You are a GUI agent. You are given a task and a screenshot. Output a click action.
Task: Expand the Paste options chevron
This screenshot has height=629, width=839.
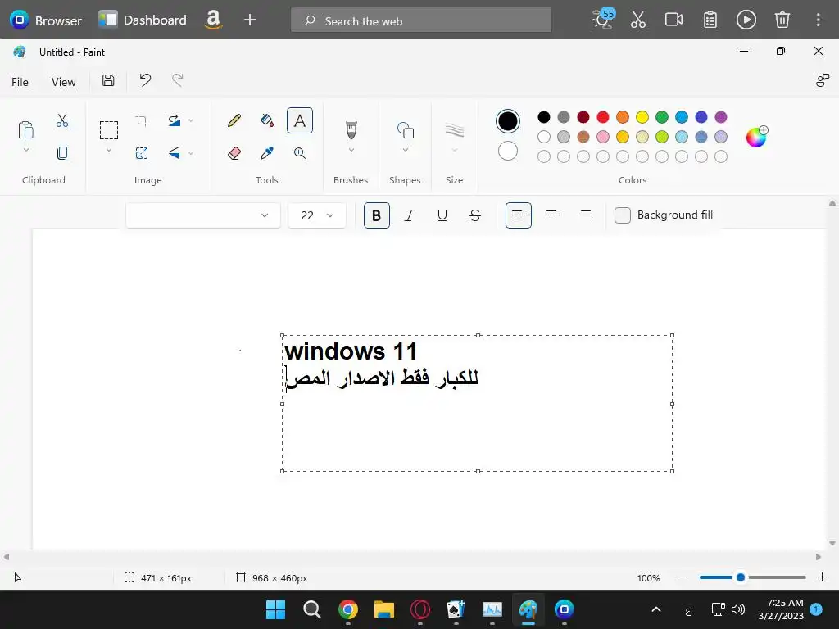[25, 151]
